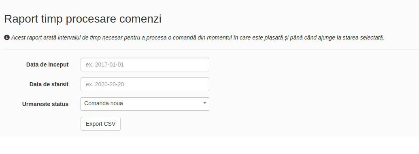Click the 'Raport timp procesare comenzi' heading

pyautogui.click(x=83, y=19)
